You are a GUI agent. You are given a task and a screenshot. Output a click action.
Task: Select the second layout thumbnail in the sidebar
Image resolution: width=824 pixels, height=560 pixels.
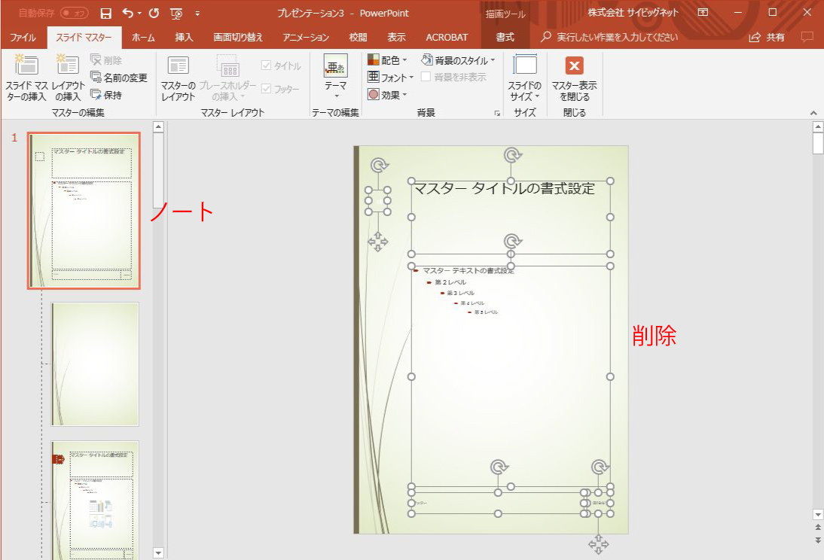94,364
